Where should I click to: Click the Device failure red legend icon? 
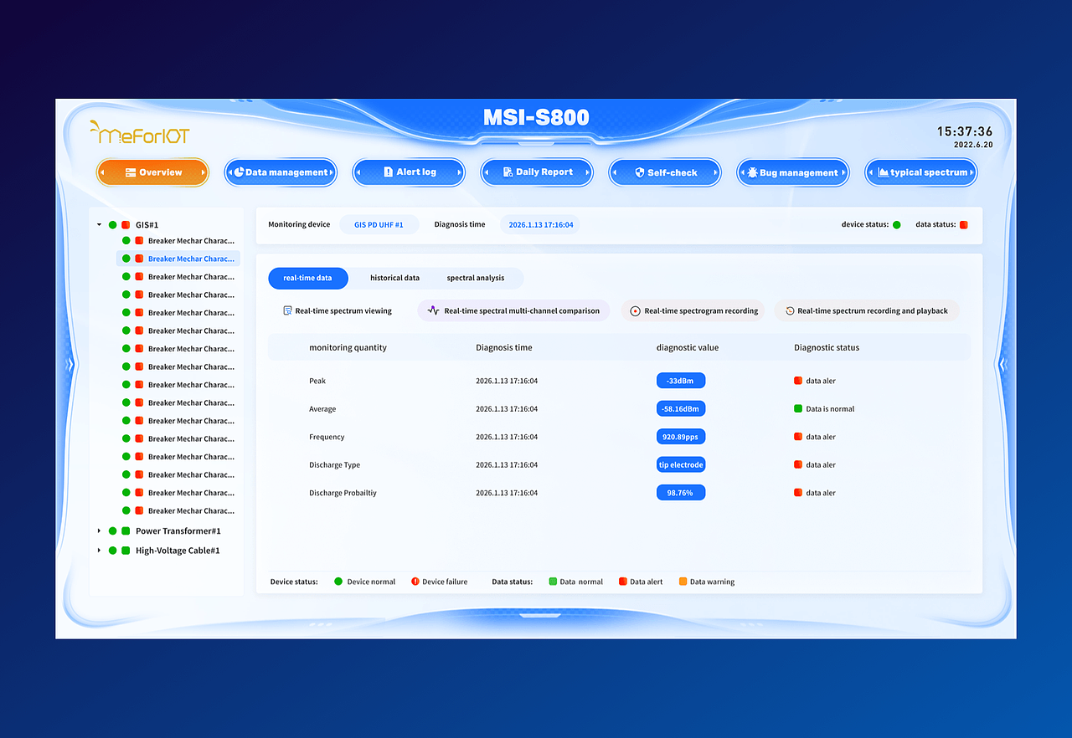[x=415, y=582]
